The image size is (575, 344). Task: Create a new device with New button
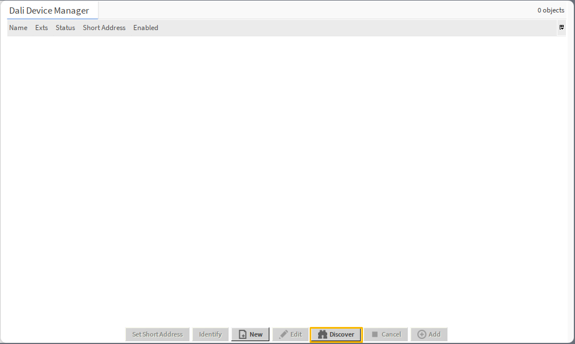251,334
